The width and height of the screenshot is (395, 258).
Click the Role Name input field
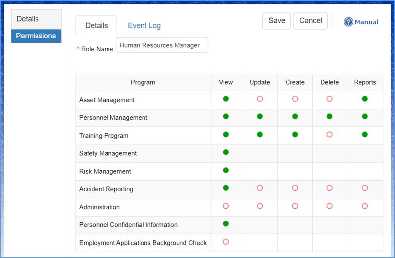coord(162,45)
